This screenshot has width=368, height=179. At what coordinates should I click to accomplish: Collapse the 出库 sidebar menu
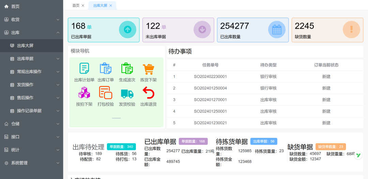click(31, 33)
